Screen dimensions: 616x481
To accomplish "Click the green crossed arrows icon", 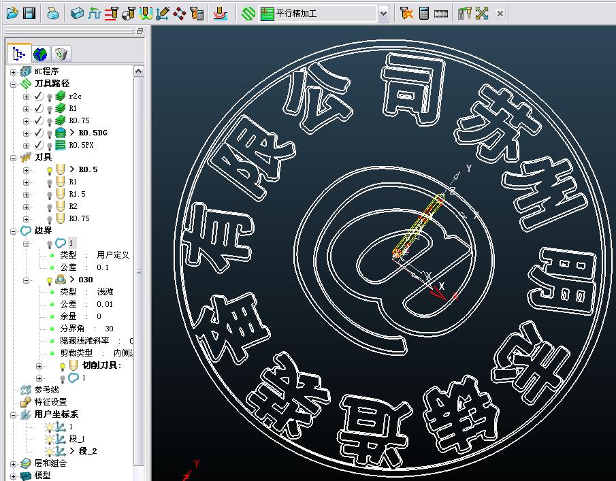I will pyautogui.click(x=482, y=14).
